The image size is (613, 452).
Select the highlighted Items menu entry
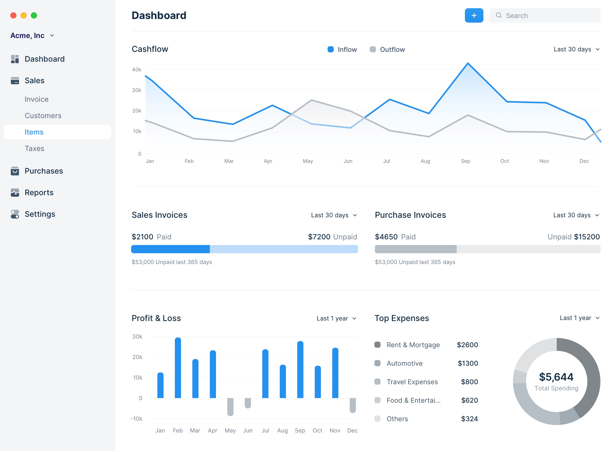pyautogui.click(x=34, y=132)
